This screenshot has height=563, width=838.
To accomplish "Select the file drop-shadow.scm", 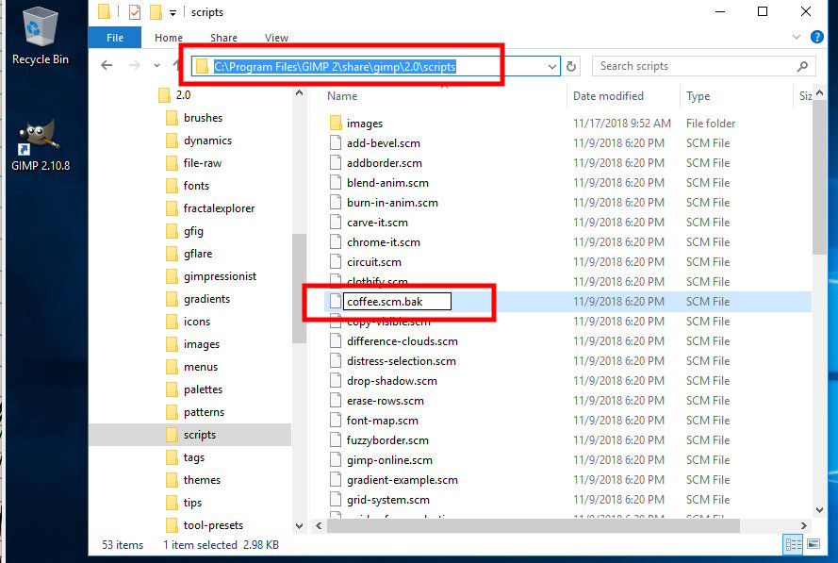I will point(392,381).
